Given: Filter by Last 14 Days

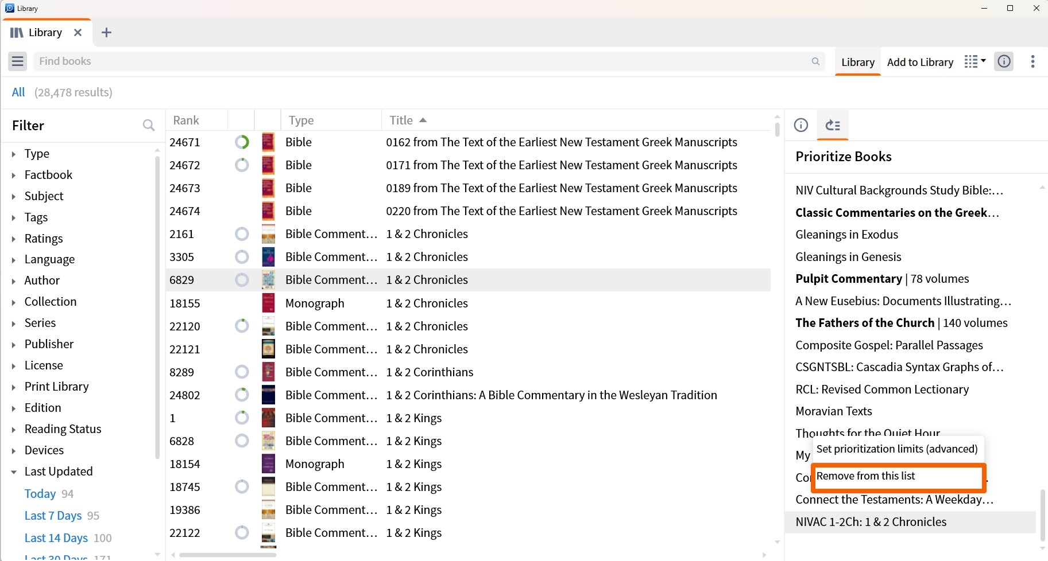Looking at the screenshot, I should [x=56, y=538].
